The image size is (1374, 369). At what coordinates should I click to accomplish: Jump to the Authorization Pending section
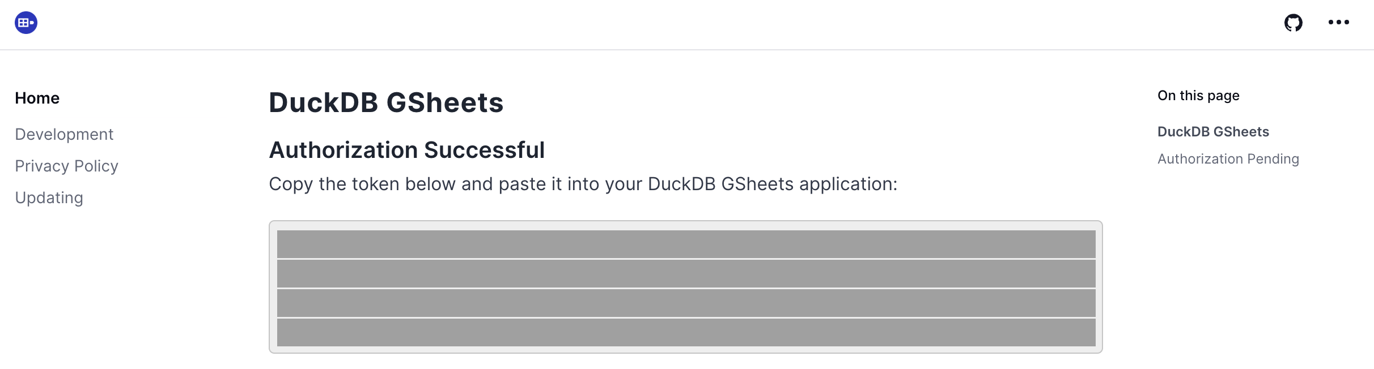coord(1227,158)
